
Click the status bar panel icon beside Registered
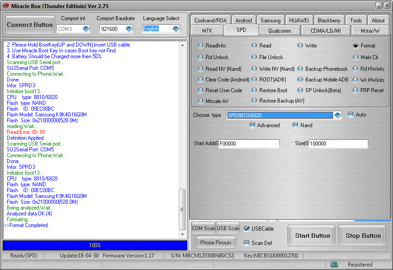[x=334, y=264]
